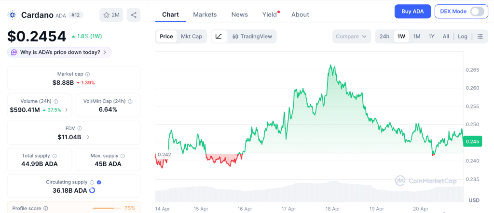Click the Market cap info icon

click(x=87, y=74)
